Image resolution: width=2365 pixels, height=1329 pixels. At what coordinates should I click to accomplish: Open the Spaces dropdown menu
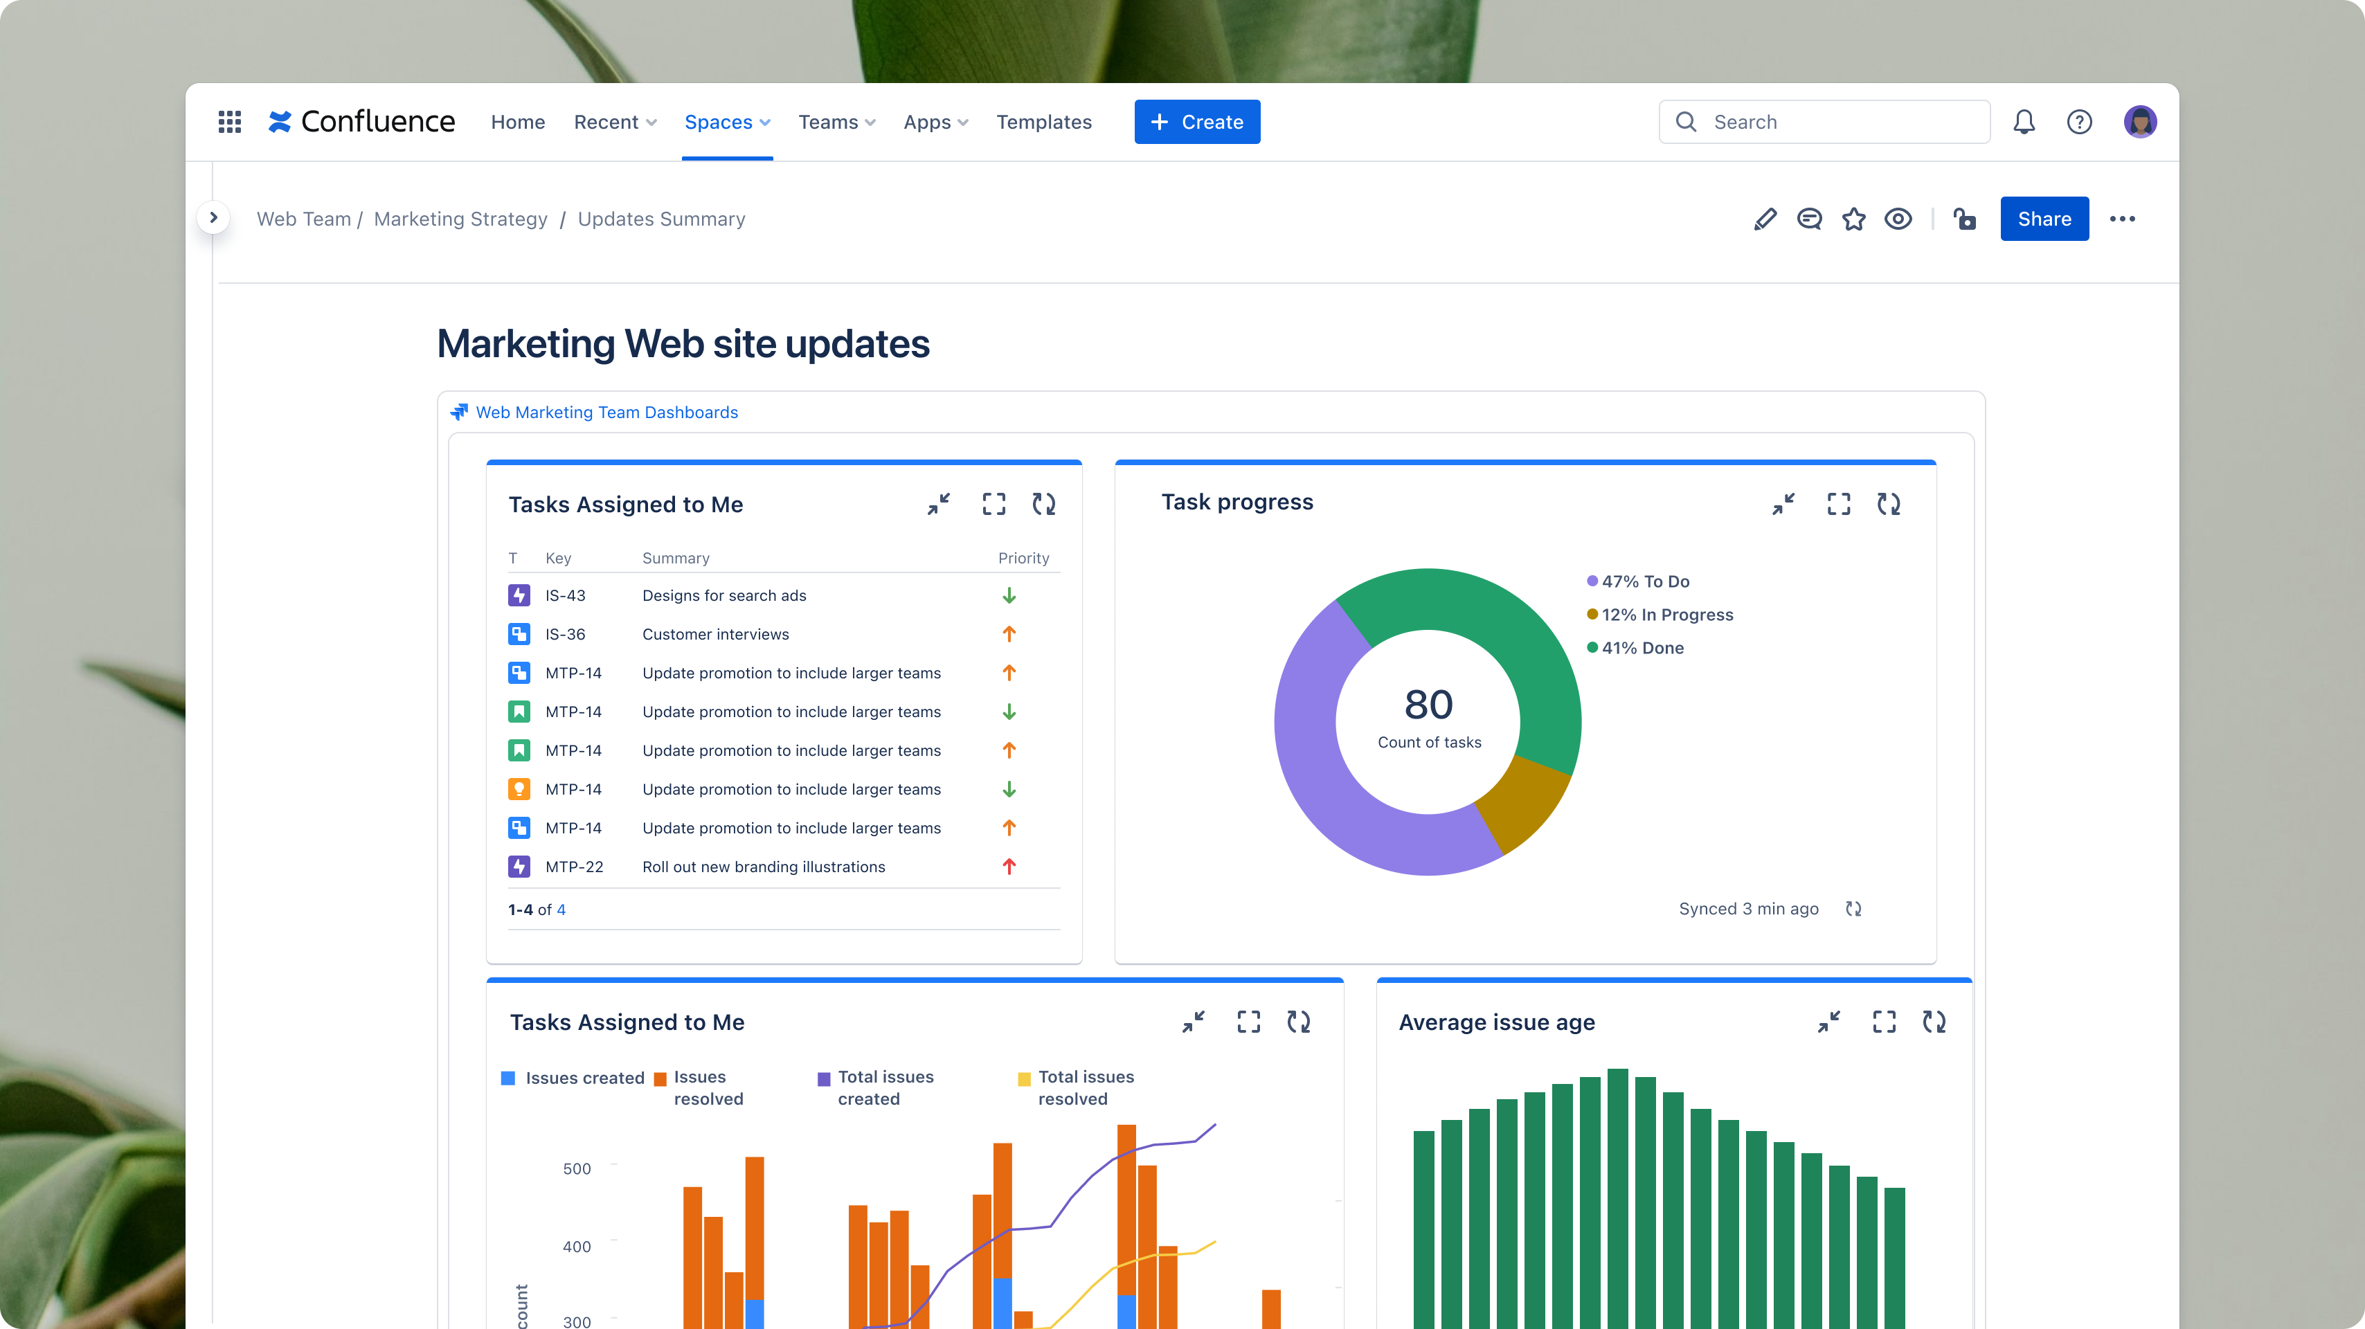click(x=727, y=122)
